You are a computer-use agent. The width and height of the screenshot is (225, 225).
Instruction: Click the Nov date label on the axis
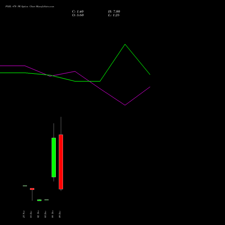(x=24, y=214)
